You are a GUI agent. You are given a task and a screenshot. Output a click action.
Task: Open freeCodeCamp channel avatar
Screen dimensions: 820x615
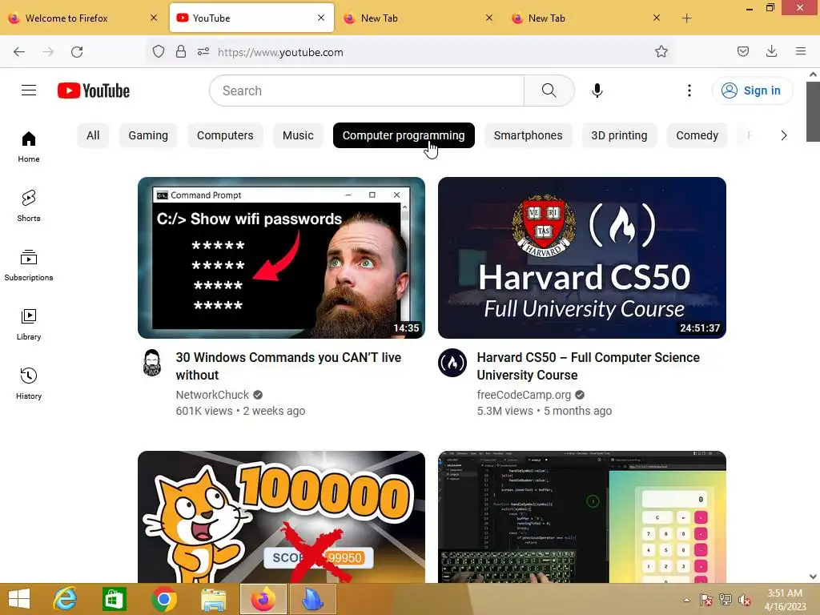coord(452,363)
